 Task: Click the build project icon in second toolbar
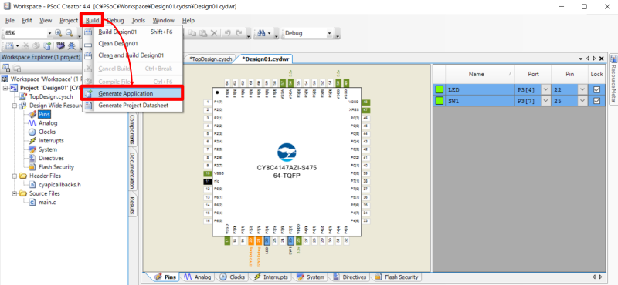(10, 46)
